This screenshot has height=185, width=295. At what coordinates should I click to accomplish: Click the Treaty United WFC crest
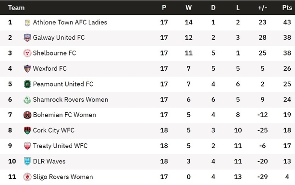pyautogui.click(x=27, y=146)
